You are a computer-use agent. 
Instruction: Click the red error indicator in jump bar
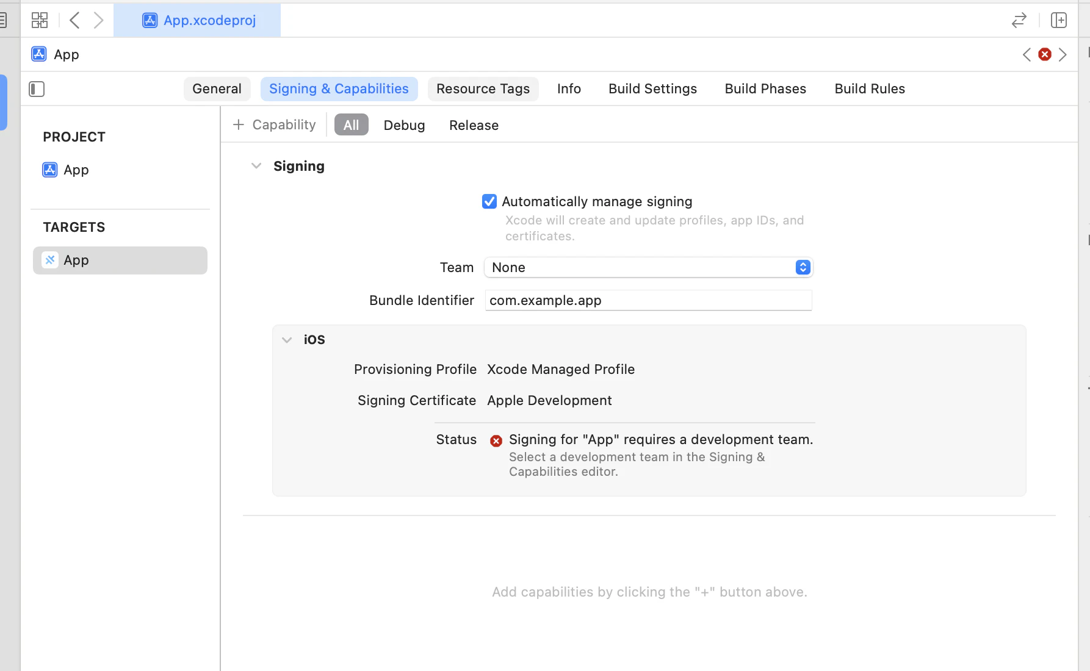click(1045, 54)
